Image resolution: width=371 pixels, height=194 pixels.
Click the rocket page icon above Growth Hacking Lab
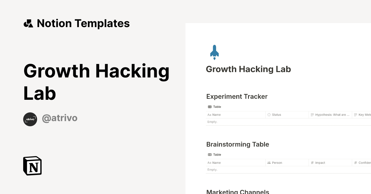tap(214, 52)
